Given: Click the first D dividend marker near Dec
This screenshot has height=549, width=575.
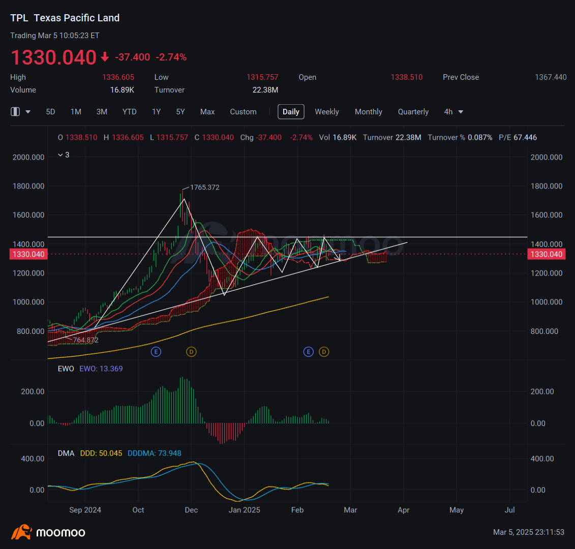Looking at the screenshot, I should click(x=191, y=352).
